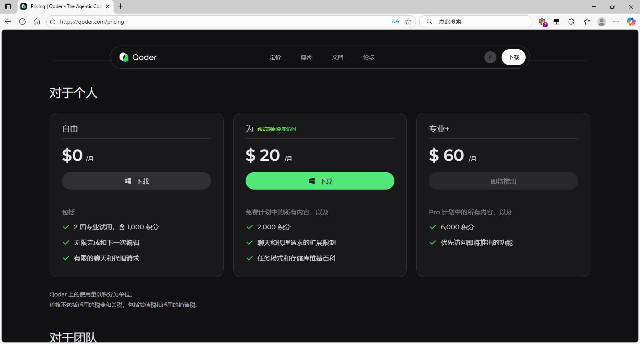
Task: Click the checkmark beside 2,000 积分
Action: pos(249,227)
